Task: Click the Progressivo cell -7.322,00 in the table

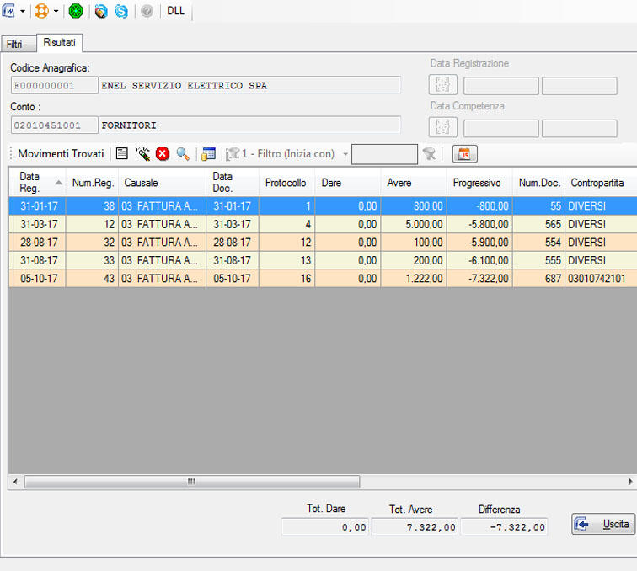Action: tap(479, 279)
